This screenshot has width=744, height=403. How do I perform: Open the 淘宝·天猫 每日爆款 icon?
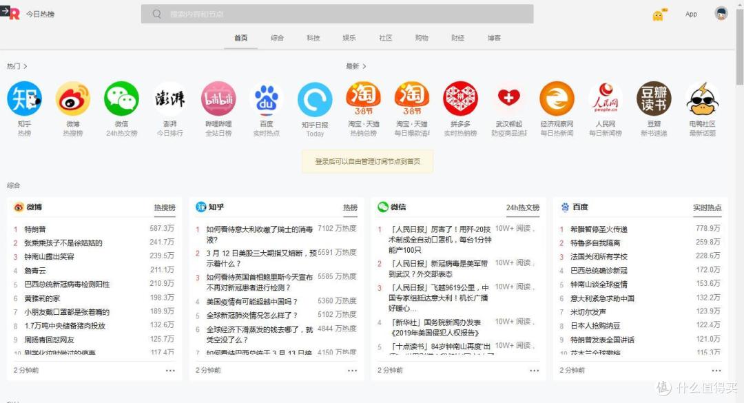[411, 99]
